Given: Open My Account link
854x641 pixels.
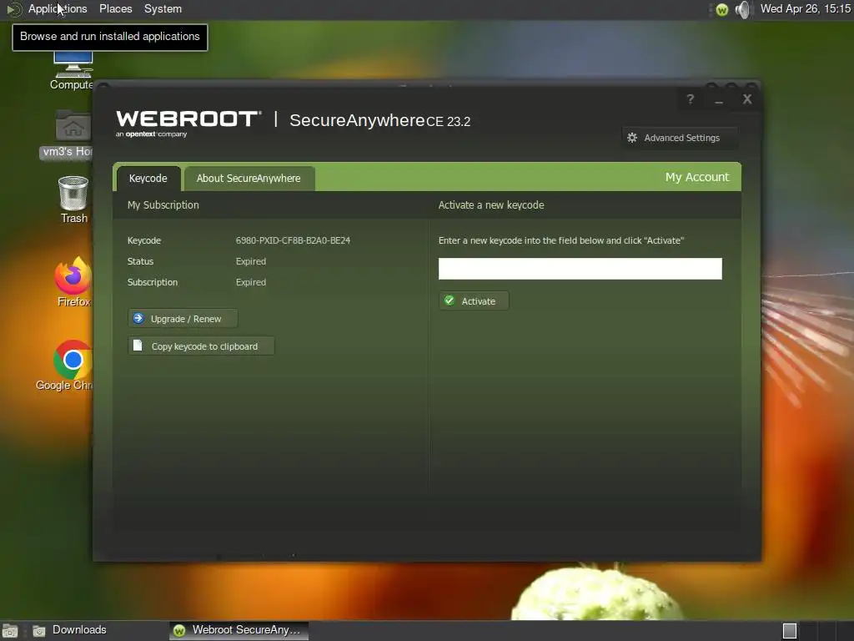Looking at the screenshot, I should click(696, 177).
